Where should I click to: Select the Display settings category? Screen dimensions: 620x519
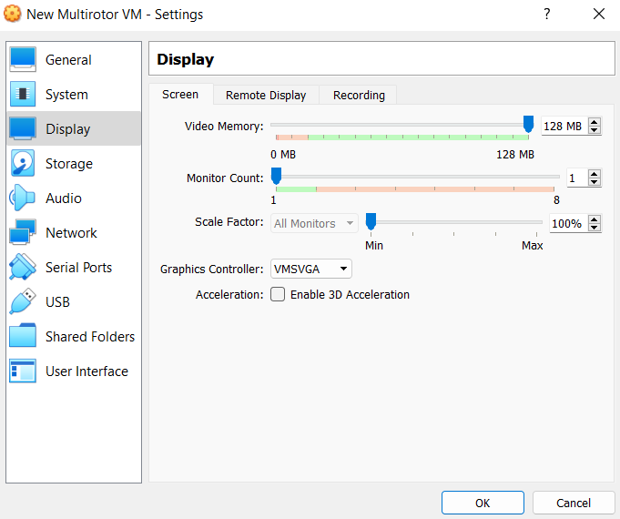[74, 128]
